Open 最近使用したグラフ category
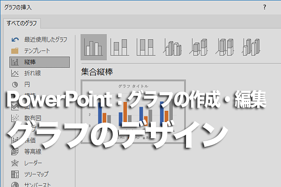281x187 pixels. click(x=39, y=40)
